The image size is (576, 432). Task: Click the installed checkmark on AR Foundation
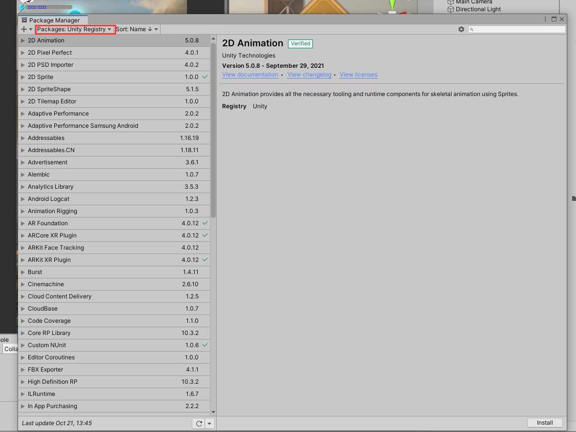[205, 223]
